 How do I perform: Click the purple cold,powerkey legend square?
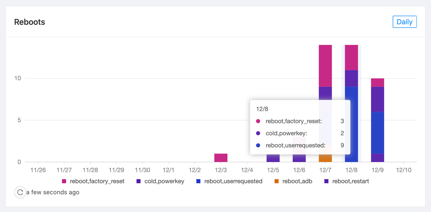point(138,181)
